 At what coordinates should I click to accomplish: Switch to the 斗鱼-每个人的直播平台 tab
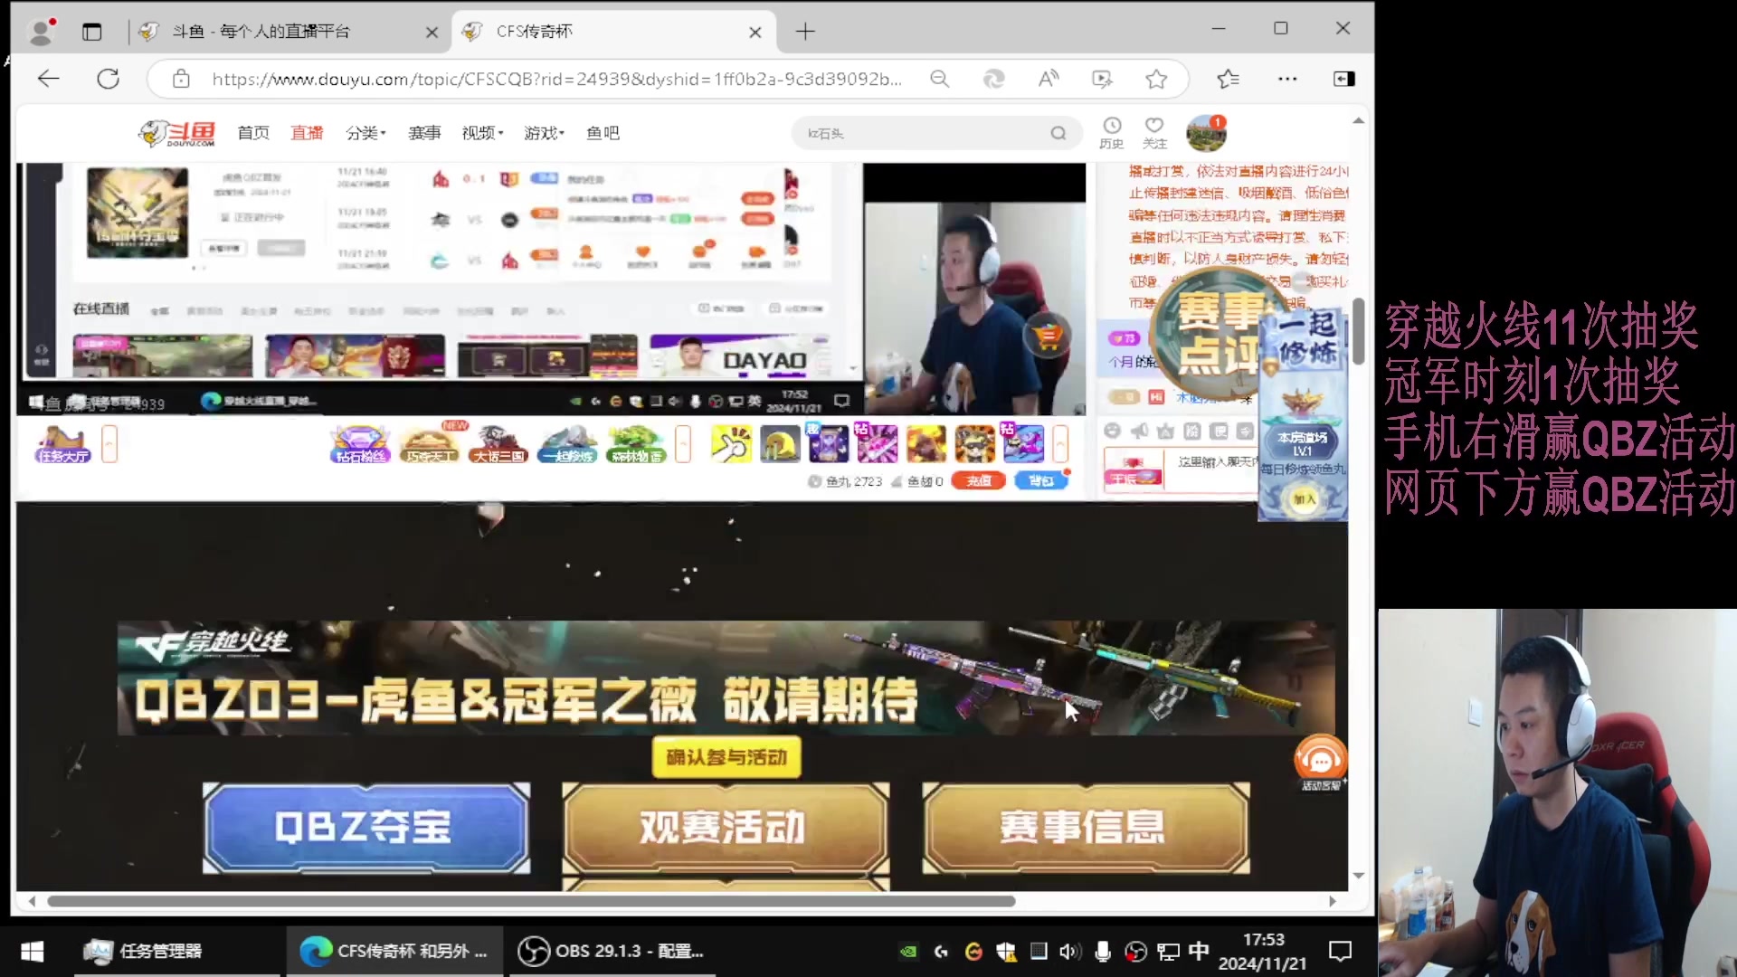coord(289,32)
